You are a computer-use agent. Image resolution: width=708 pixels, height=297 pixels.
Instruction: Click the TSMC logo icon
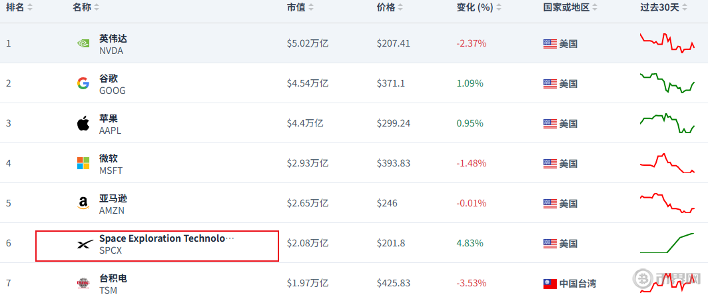(83, 283)
